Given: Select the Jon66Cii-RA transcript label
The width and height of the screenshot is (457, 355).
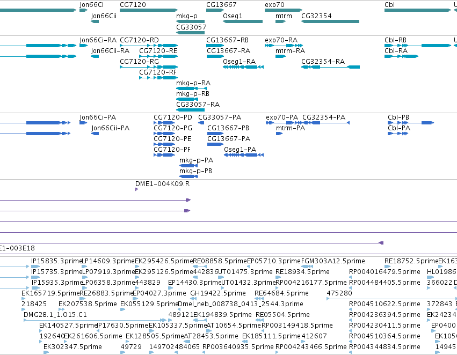Looking at the screenshot, I should [x=110, y=51].
